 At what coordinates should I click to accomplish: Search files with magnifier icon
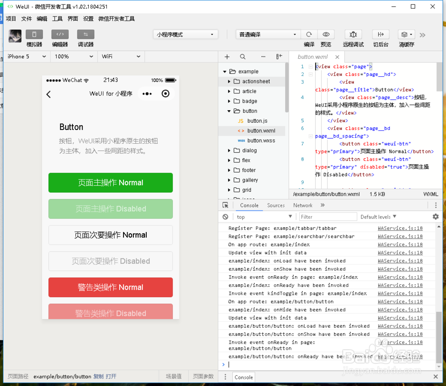coord(243,57)
